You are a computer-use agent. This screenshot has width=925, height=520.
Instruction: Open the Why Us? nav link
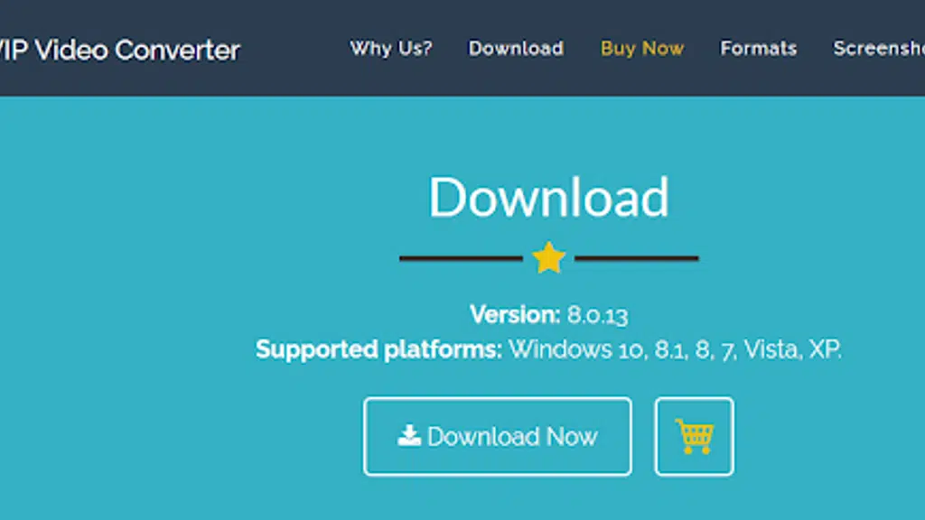[x=391, y=49]
